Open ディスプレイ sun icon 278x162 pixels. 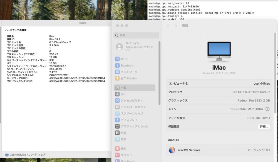coord(117,120)
